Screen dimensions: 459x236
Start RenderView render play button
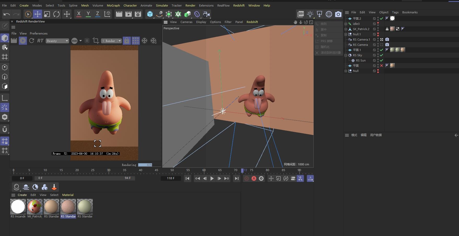(23, 41)
